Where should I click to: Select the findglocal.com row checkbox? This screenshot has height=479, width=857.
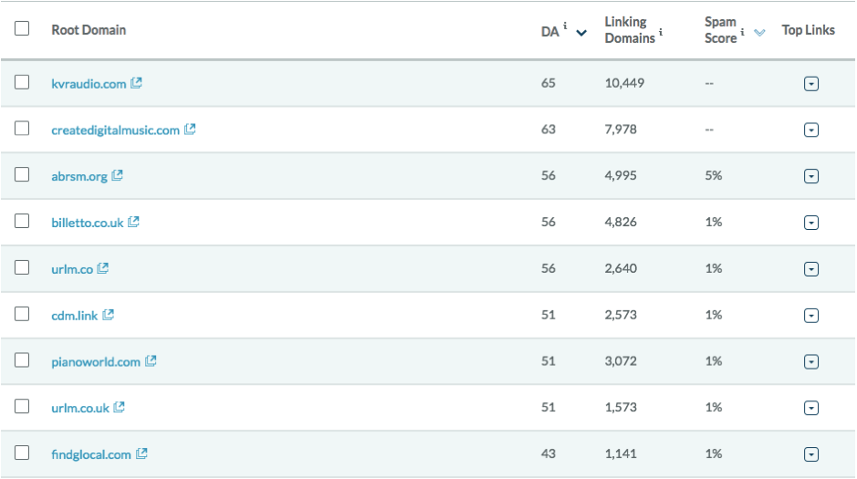[22, 453]
